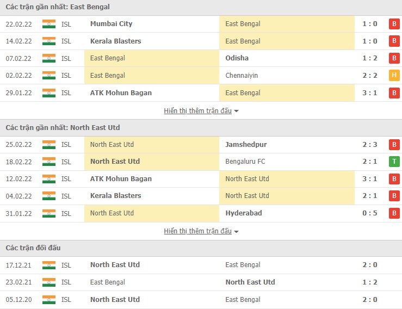The width and height of the screenshot is (402, 309).
Task: Click India flag beside Mumbai City match
Action: pos(49,24)
